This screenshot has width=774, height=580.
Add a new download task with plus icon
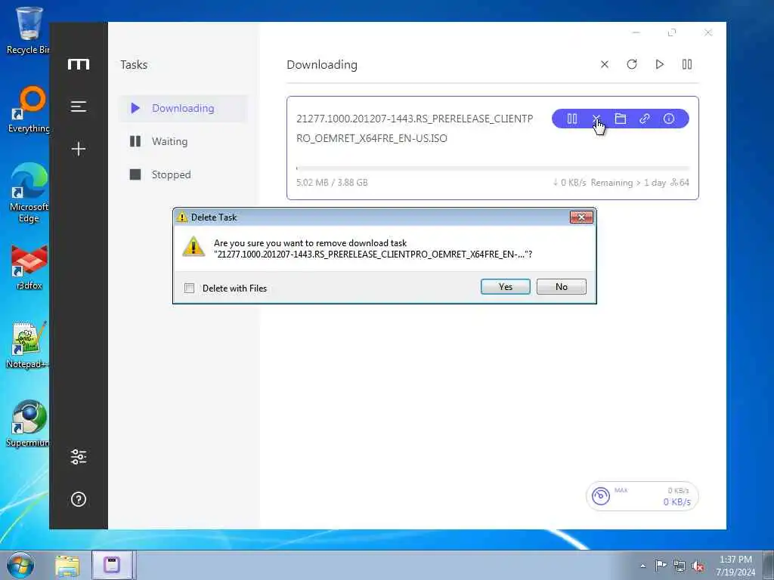pos(79,149)
